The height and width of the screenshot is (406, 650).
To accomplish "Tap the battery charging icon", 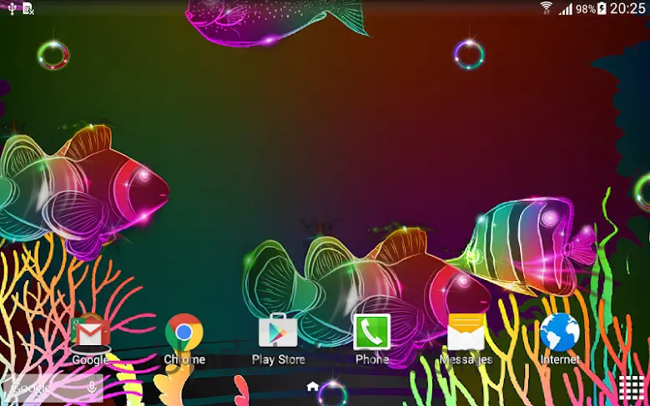I will pyautogui.click(x=602, y=8).
